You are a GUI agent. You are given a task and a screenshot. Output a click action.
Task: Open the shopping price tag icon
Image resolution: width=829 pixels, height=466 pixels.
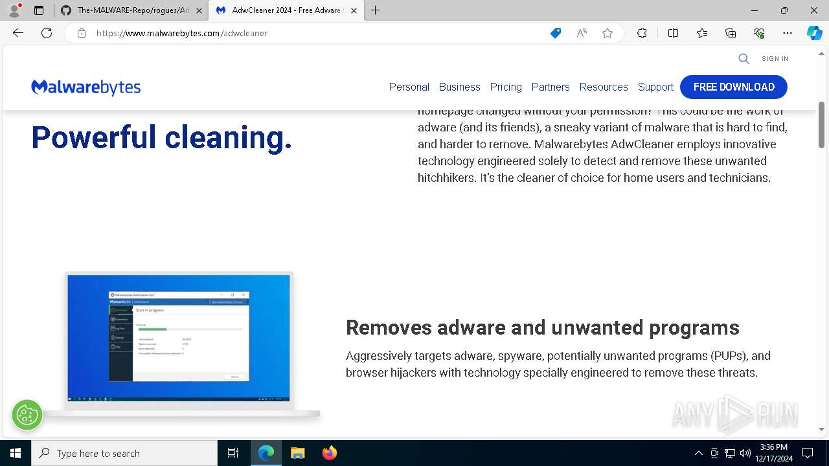tap(556, 33)
